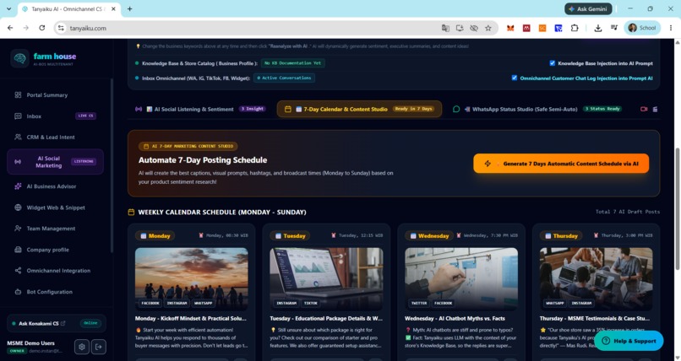The height and width of the screenshot is (361, 681).
Task: Click the AI 7-Day Marketing Content Studio badge
Action: coord(188,146)
